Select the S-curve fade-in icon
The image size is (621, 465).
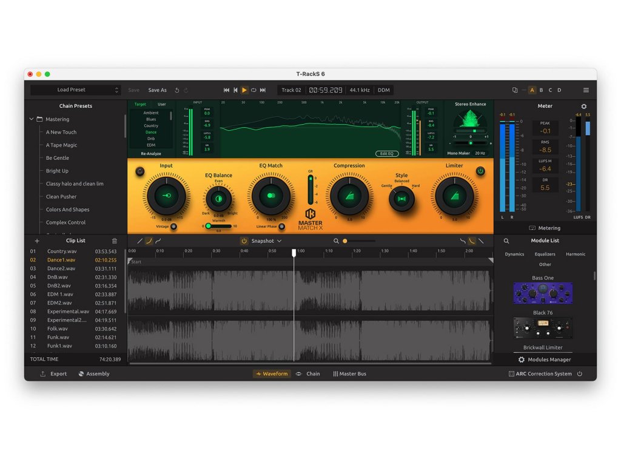click(158, 241)
